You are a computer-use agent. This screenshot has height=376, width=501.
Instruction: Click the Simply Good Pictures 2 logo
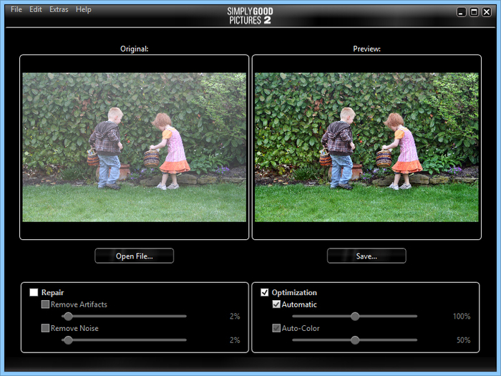coord(250,16)
